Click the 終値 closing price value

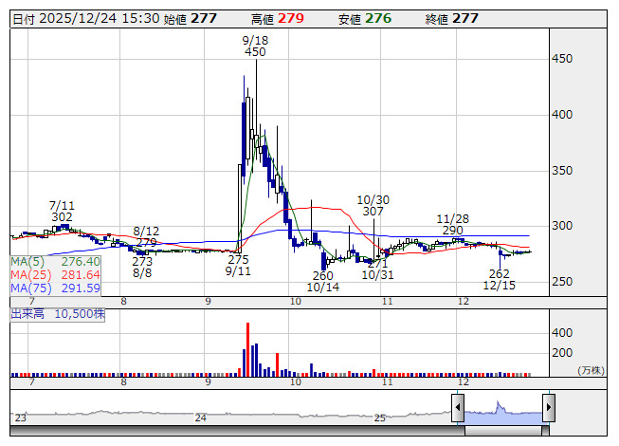click(464, 19)
